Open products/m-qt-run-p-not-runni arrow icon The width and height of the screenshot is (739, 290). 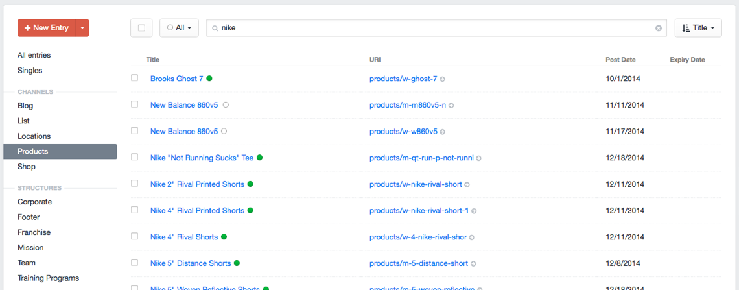[479, 158]
